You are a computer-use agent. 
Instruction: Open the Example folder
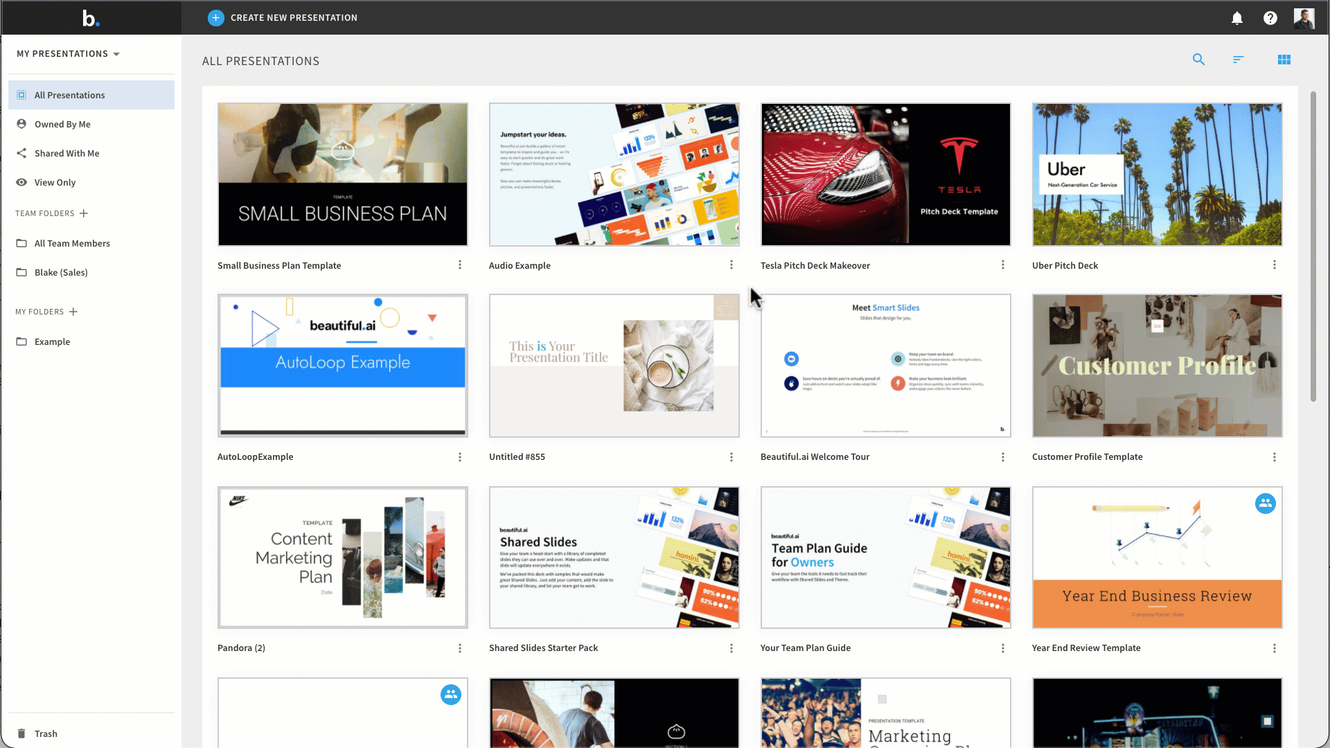pyautogui.click(x=91, y=341)
